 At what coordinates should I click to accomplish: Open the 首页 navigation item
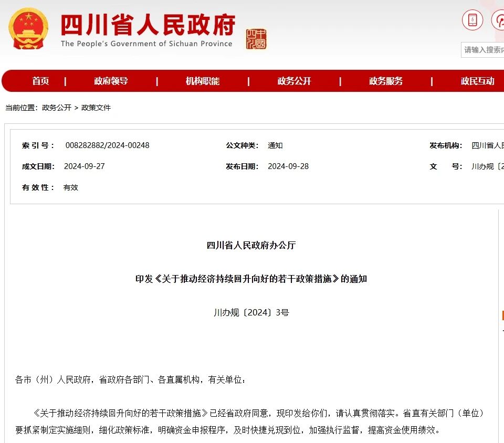(40, 81)
